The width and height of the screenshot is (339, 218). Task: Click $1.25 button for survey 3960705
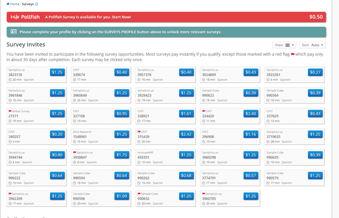251,196
